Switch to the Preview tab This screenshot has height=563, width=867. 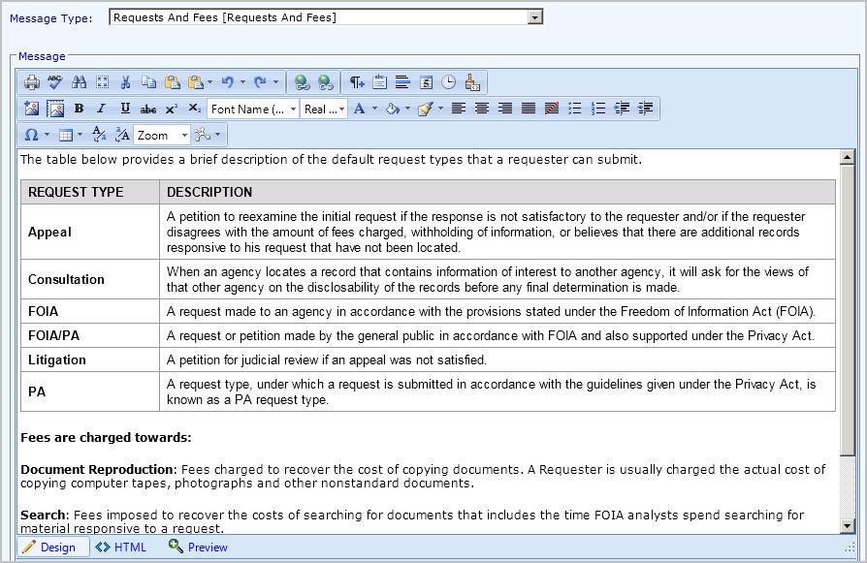coord(199,547)
